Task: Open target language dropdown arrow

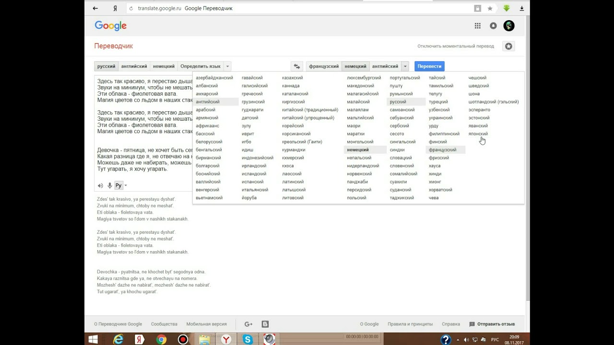Action: click(x=405, y=66)
